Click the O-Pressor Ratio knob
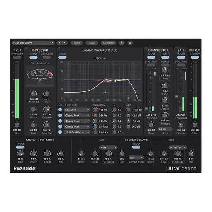 coord(47,94)
